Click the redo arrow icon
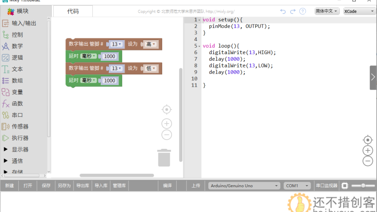This screenshot has height=212, width=377. coord(293,11)
